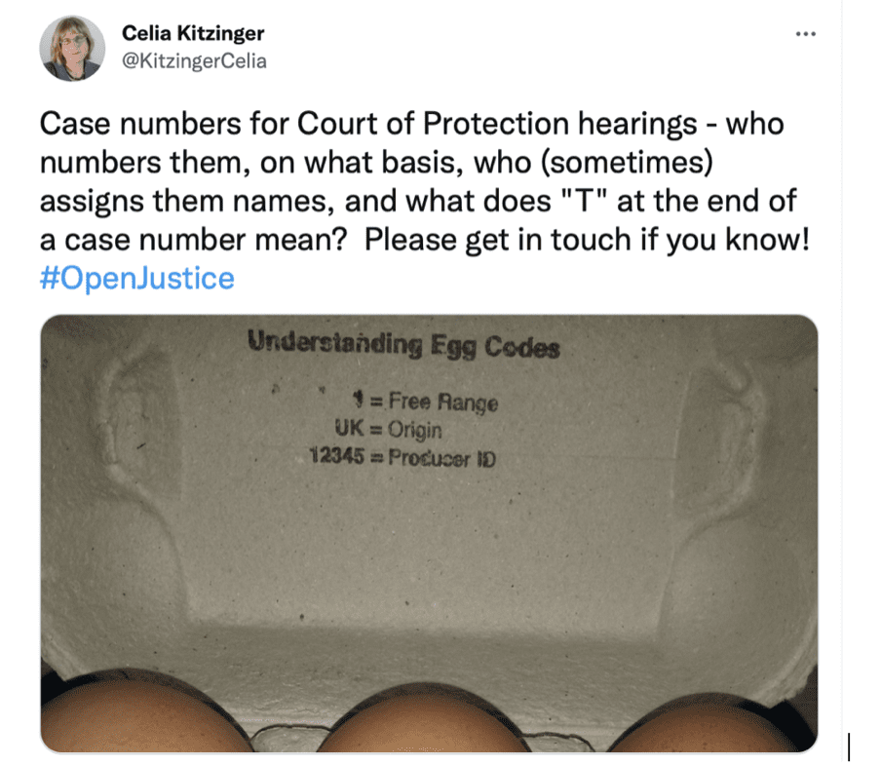
Task: Click the first line "Case numbers for"
Action: (164, 123)
